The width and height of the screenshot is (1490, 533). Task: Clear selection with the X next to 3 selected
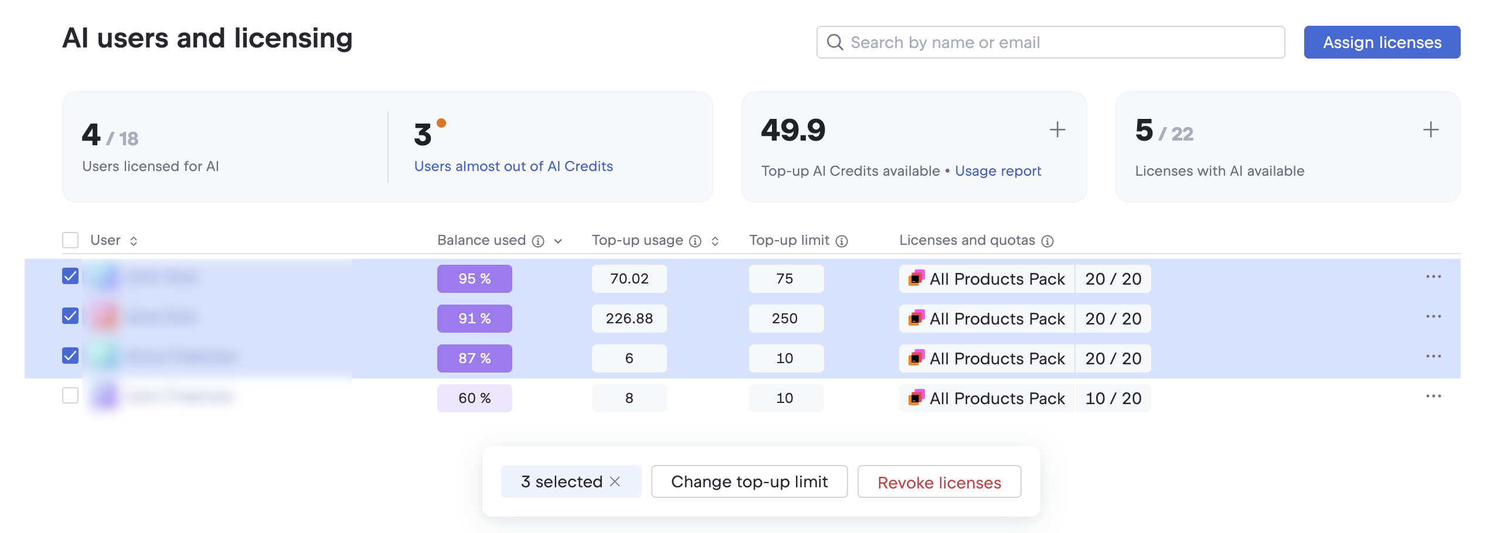click(x=615, y=481)
